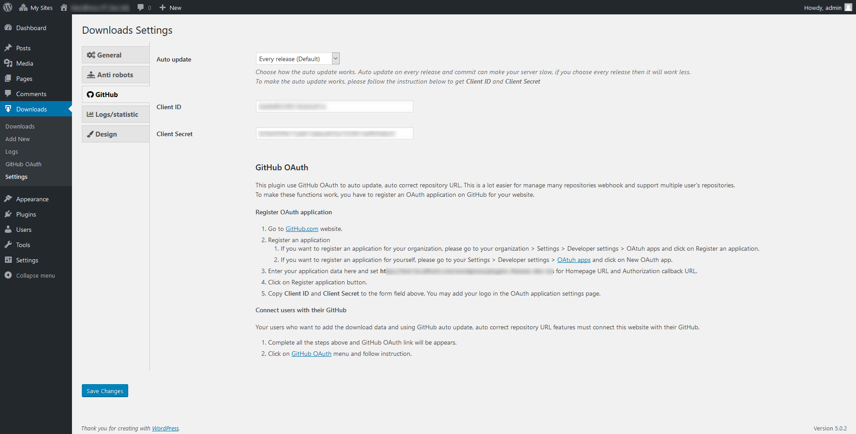
Task: Open the Auto update dropdown
Action: pyautogui.click(x=298, y=58)
